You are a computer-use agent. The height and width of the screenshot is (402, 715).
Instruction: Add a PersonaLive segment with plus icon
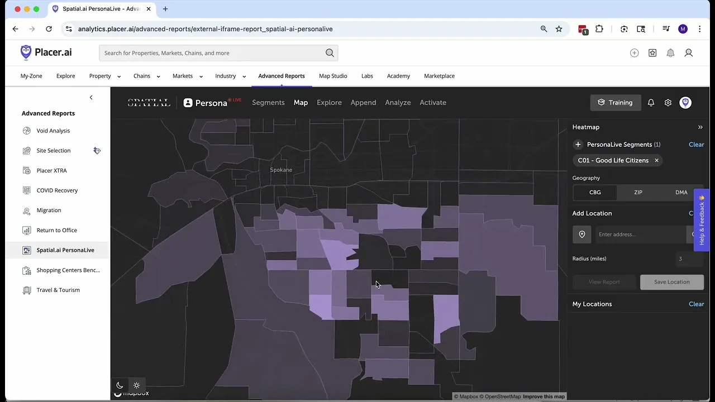tap(578, 145)
